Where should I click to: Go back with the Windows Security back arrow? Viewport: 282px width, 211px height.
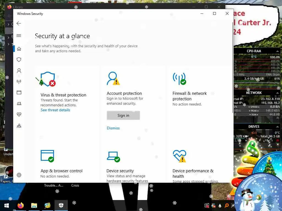pos(19,23)
